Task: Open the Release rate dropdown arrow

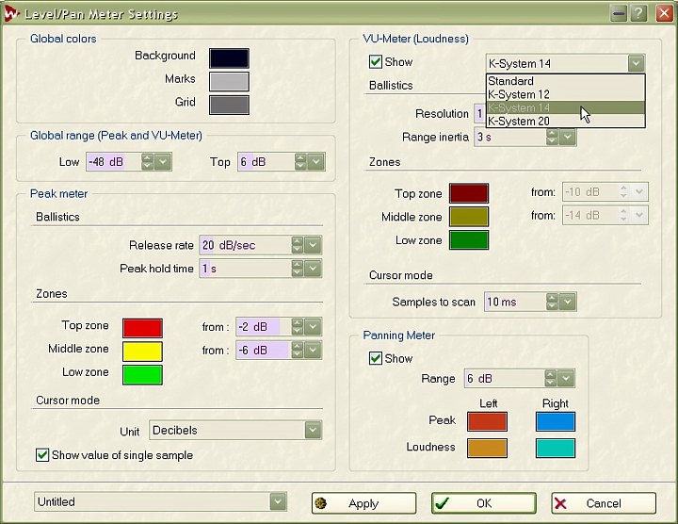Action: click(313, 245)
